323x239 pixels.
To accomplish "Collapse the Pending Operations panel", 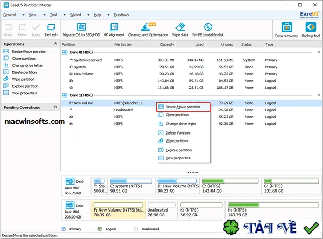I will [55, 107].
